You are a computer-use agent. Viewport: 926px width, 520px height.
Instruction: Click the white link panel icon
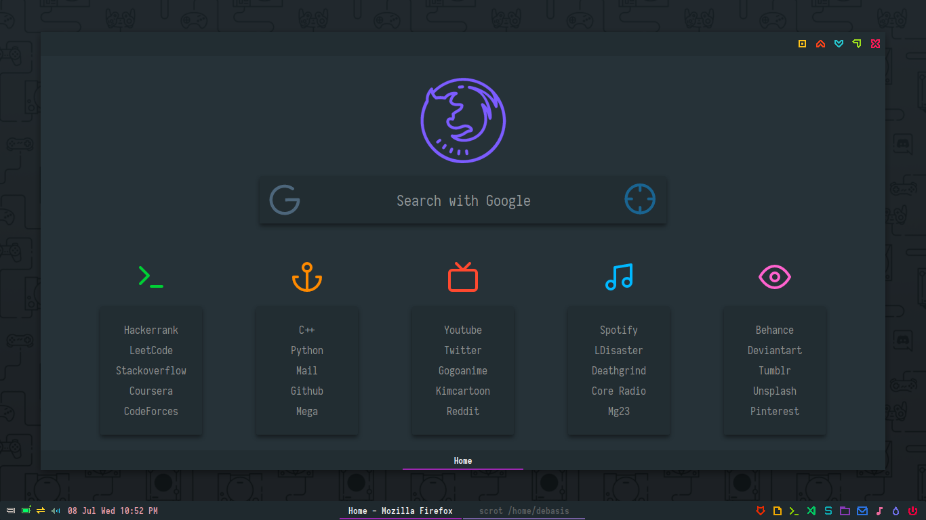tap(10, 511)
